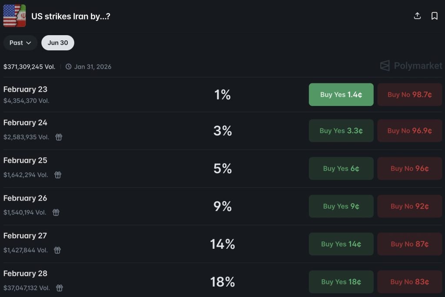Click the rewards gift icon for February 26
Viewport: 445px width, 297px height.
tap(56, 212)
